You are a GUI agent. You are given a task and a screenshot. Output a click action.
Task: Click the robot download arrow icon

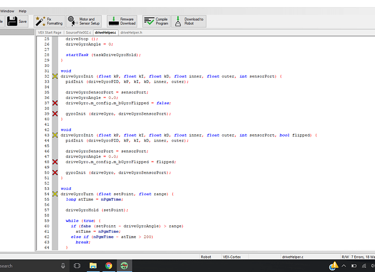[178, 21]
